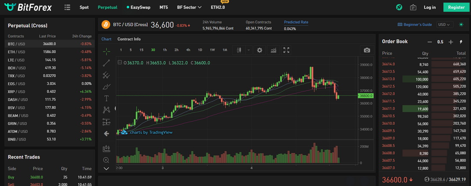Open the chart settings gear

[259, 50]
